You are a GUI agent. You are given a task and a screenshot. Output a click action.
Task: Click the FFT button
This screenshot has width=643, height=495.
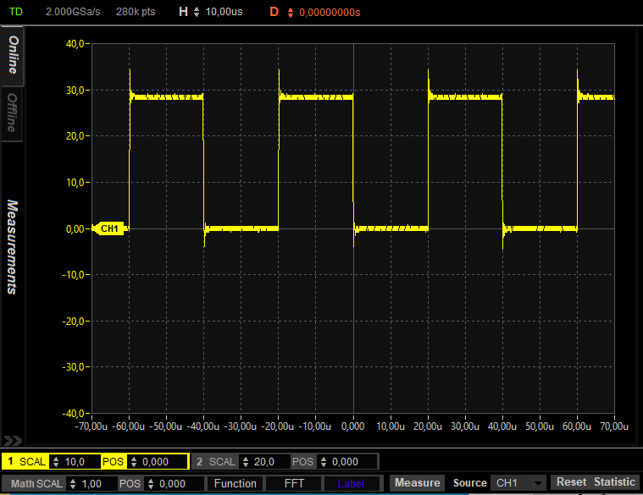(294, 483)
